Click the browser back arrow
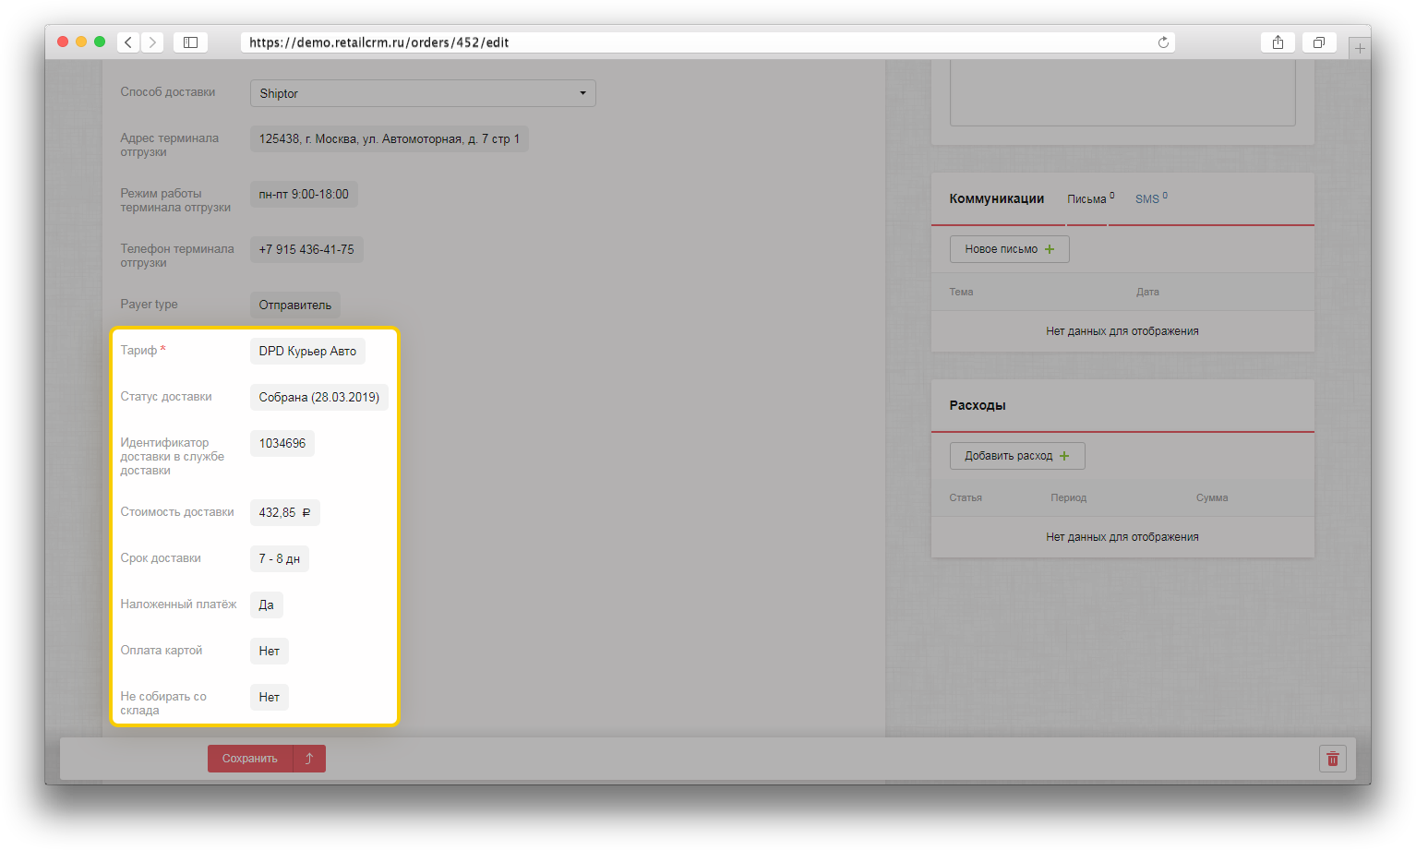The image size is (1416, 850). pyautogui.click(x=128, y=42)
